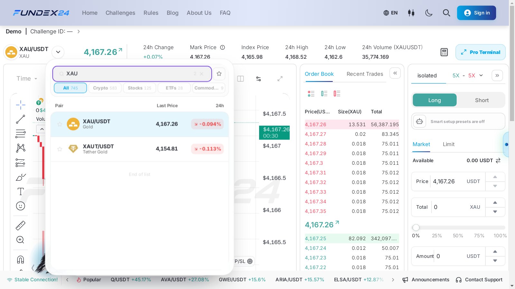Open candlestick trading settings icon in header
Screen dimensions: 515x289
coord(411,13)
